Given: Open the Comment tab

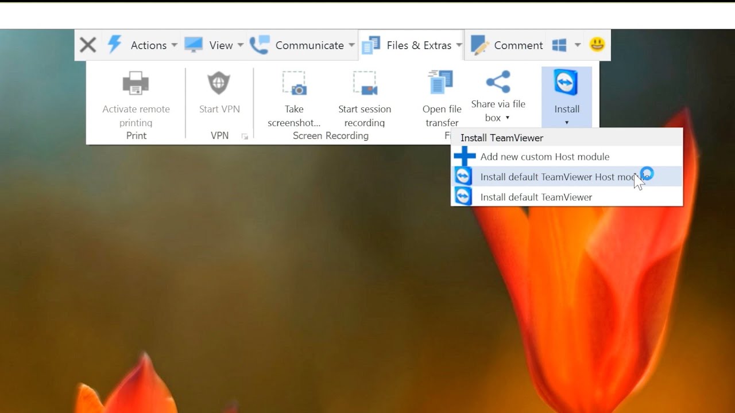Looking at the screenshot, I should [519, 45].
